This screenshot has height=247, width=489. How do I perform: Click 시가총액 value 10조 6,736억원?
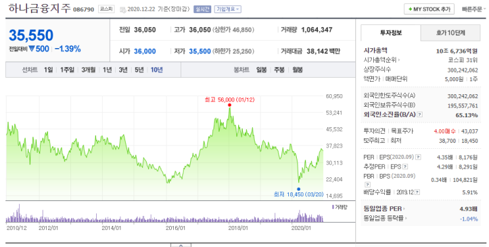click(x=457, y=51)
